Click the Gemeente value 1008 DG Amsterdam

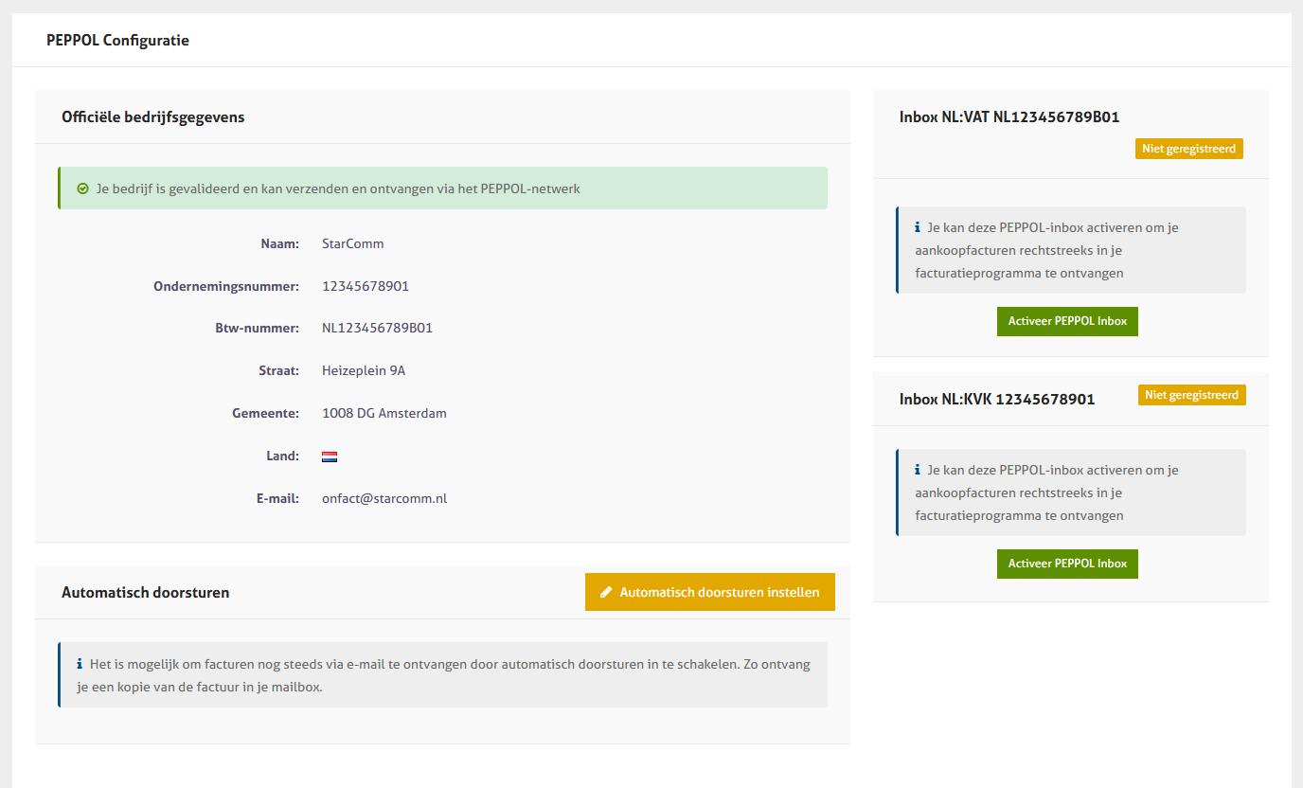coord(384,414)
